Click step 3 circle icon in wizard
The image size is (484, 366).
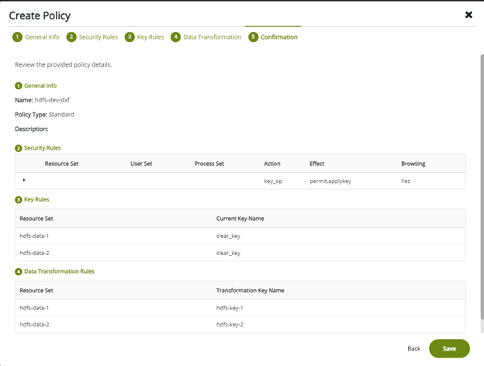[x=130, y=36]
